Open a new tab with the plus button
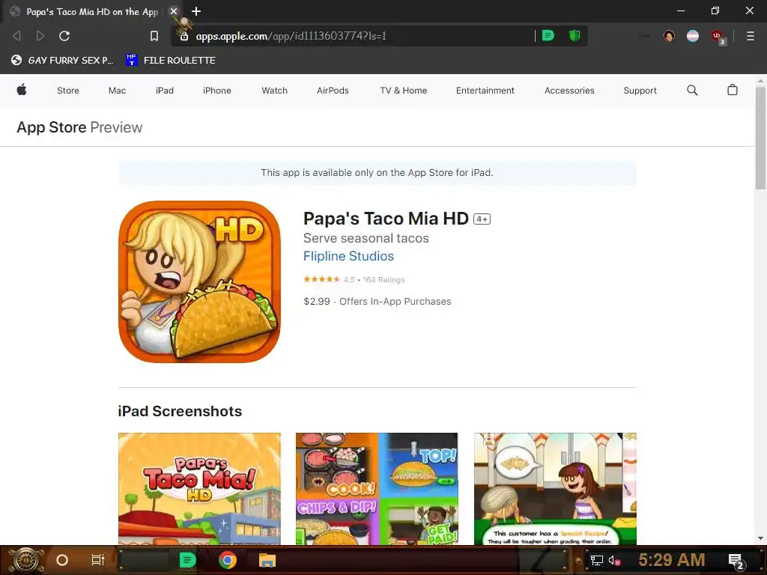 tap(196, 11)
